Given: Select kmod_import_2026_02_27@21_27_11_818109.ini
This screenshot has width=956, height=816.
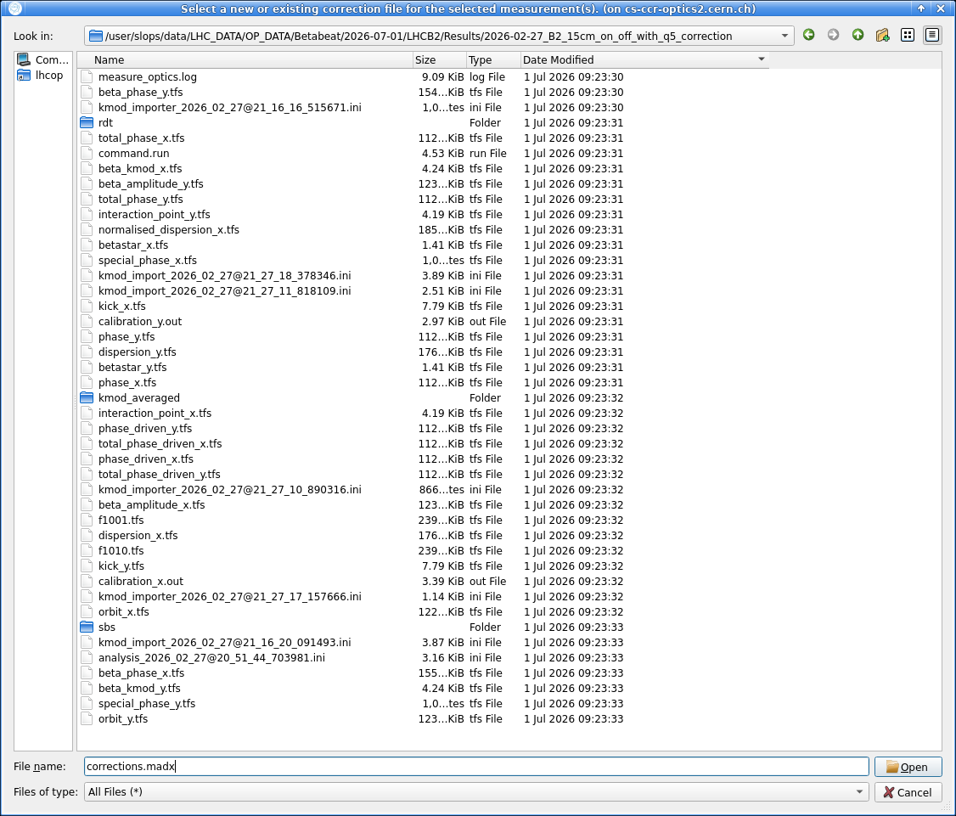Looking at the screenshot, I should pos(224,291).
